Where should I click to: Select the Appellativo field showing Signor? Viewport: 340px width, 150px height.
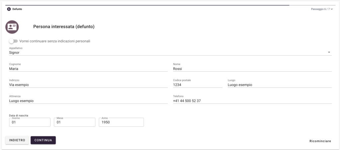166,52
